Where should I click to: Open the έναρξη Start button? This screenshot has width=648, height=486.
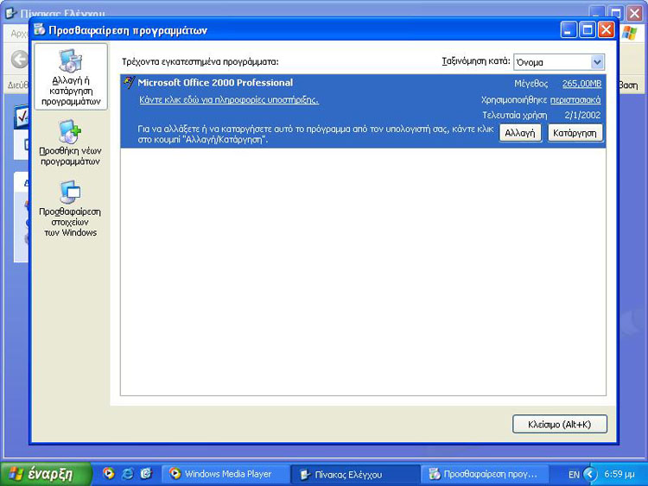point(46,474)
